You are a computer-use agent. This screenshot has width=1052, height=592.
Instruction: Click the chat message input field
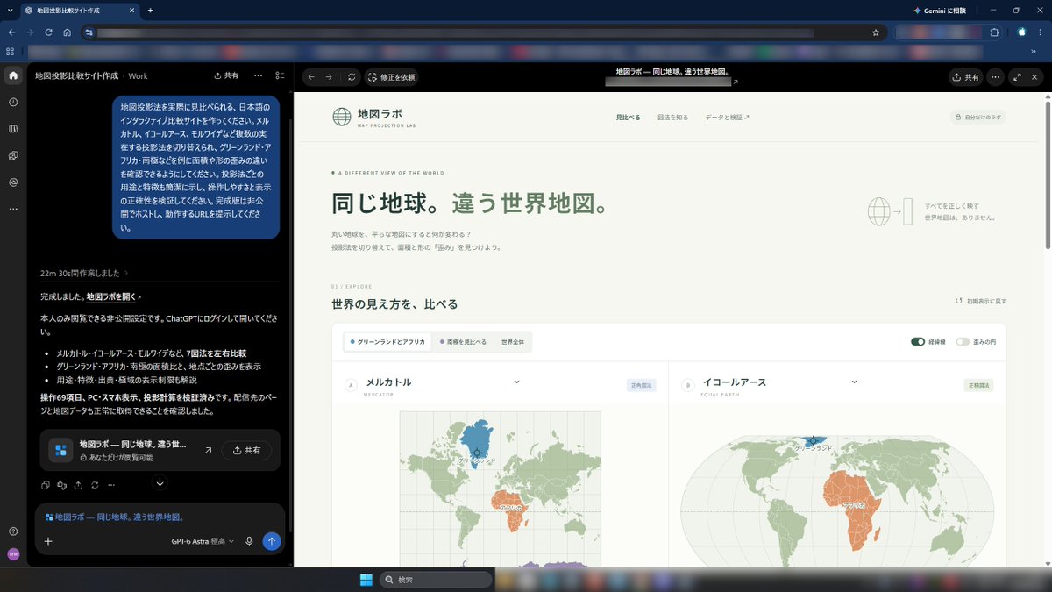tap(160, 517)
